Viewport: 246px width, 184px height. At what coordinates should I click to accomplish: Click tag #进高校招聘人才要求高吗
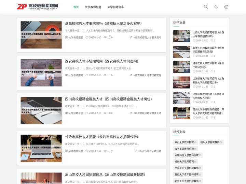pos(148,37)
